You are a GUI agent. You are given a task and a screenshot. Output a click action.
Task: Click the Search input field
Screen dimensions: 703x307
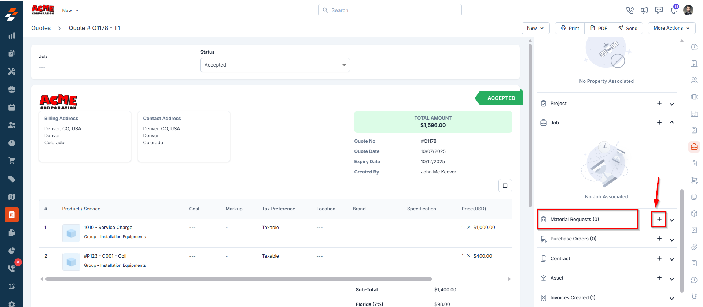(390, 10)
